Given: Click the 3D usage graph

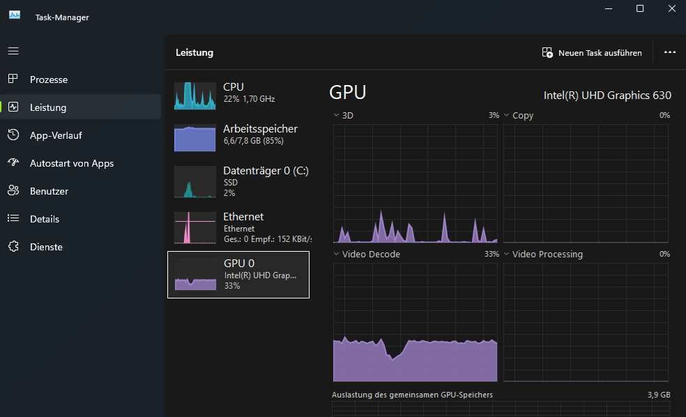Looking at the screenshot, I should (416, 183).
